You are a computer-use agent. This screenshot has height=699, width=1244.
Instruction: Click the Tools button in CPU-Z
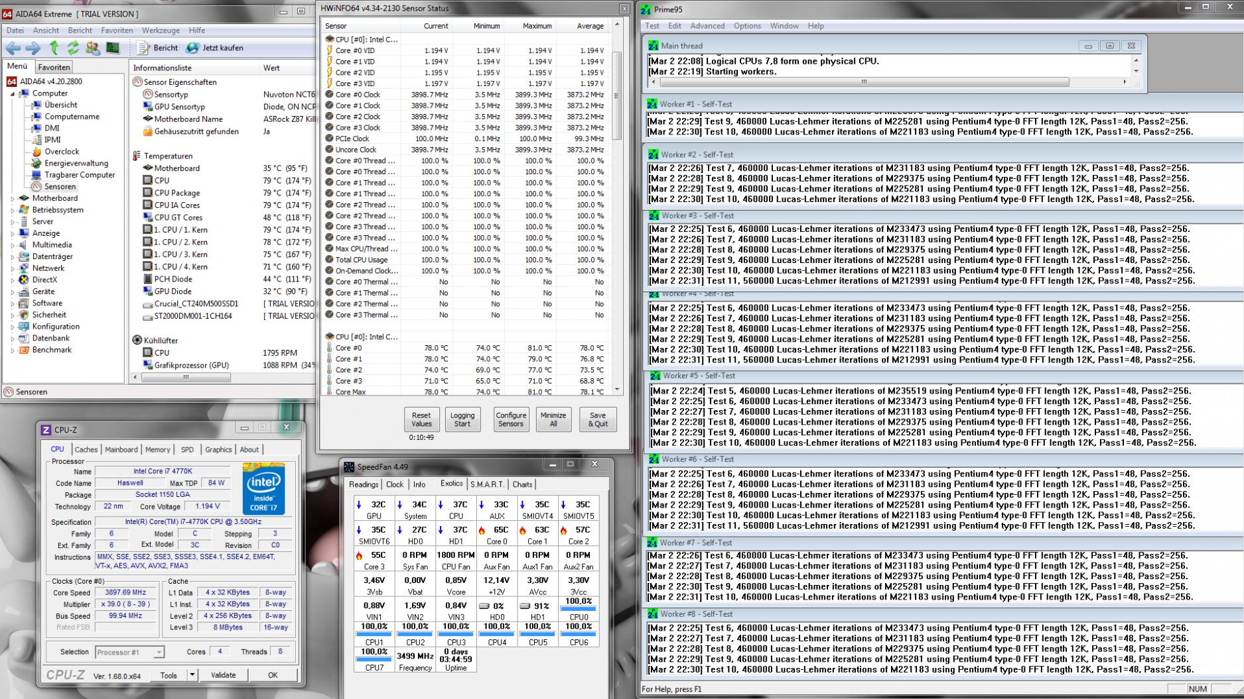point(169,675)
